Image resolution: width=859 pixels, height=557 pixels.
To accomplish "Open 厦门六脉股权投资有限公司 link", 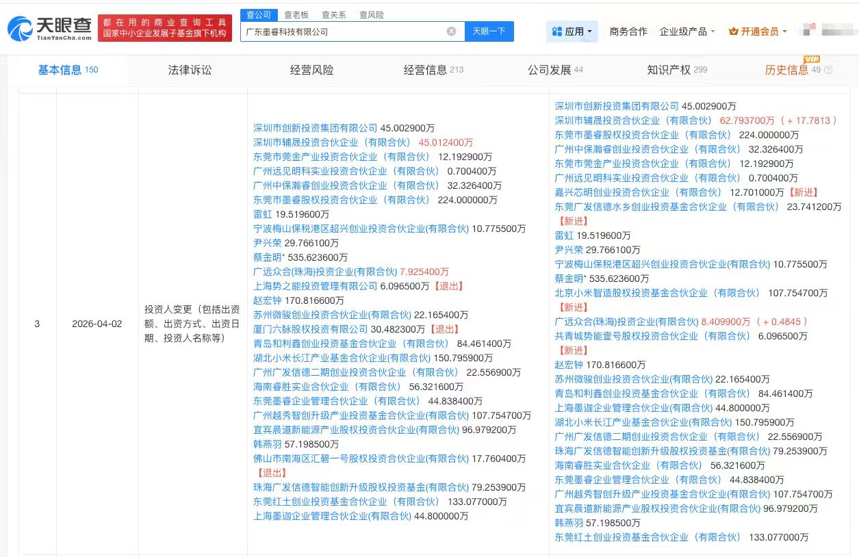I will [311, 329].
